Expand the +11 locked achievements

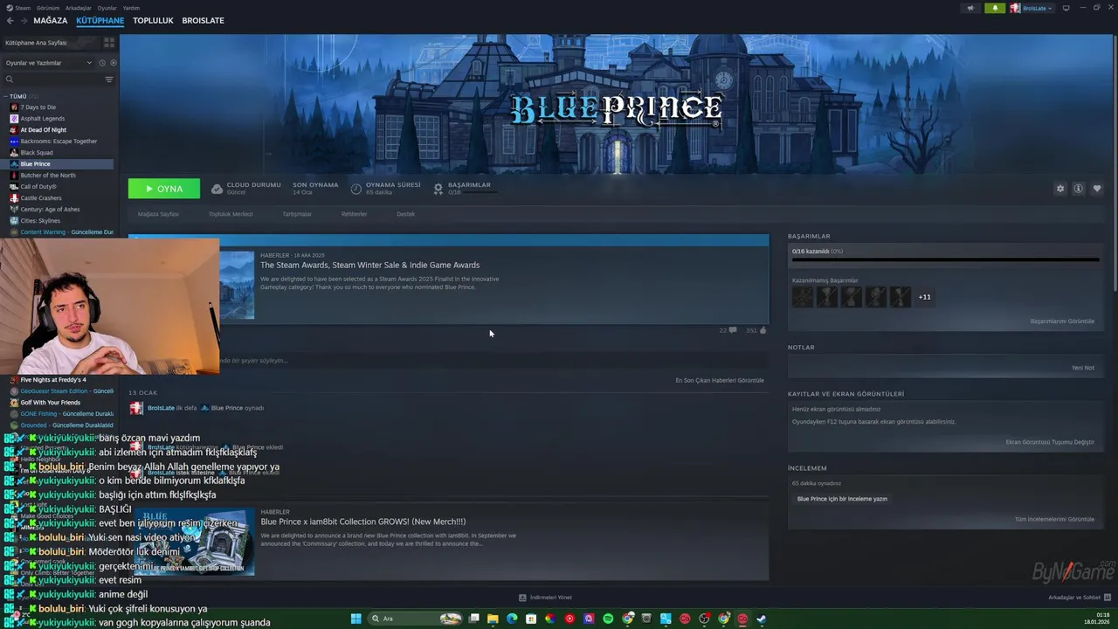click(924, 297)
